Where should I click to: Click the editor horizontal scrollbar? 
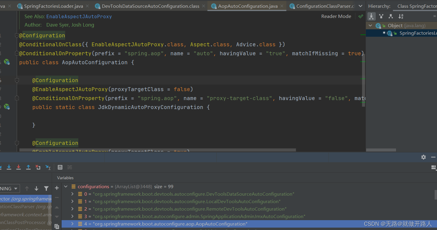pyautogui.click(x=158, y=150)
